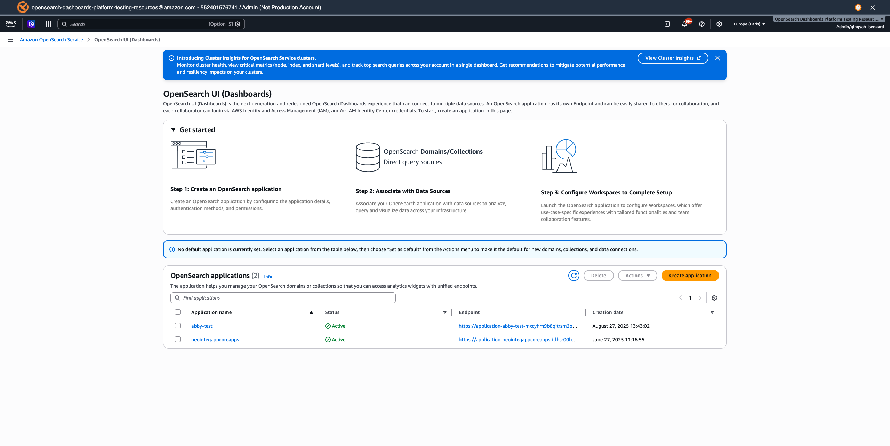The image size is (890, 446).
Task: Click the Amazon Q icon in search box
Action: [238, 24]
